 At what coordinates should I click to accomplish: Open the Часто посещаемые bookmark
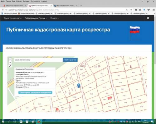coord(9,13)
